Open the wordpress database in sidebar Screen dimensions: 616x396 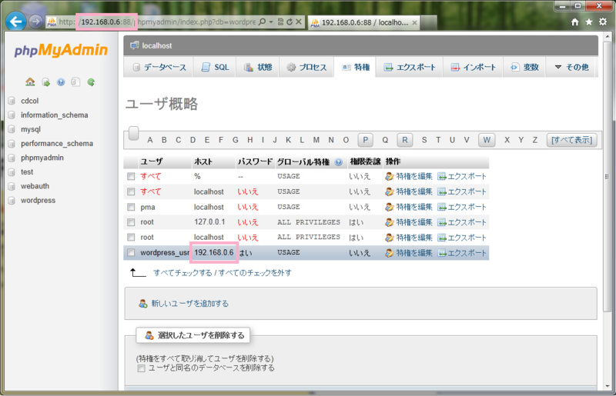tap(38, 200)
